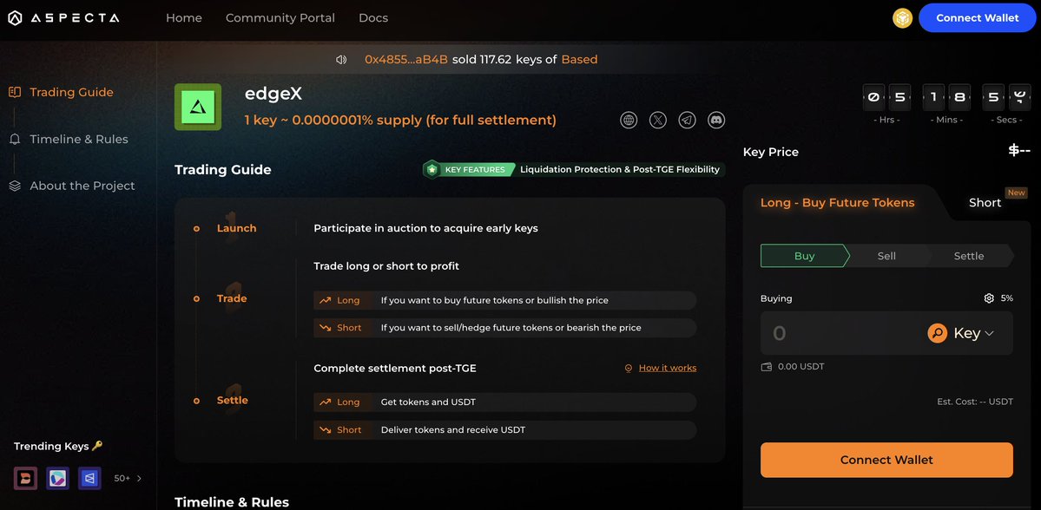1041x510 pixels.
Task: Open the Based project link
Action: pyautogui.click(x=580, y=60)
